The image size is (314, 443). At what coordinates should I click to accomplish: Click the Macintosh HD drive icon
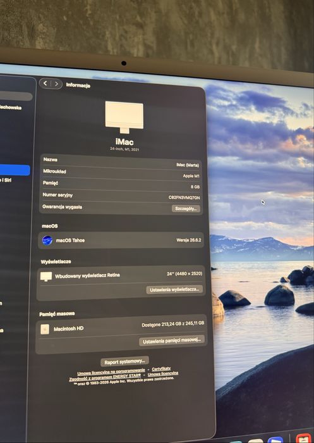pos(45,329)
